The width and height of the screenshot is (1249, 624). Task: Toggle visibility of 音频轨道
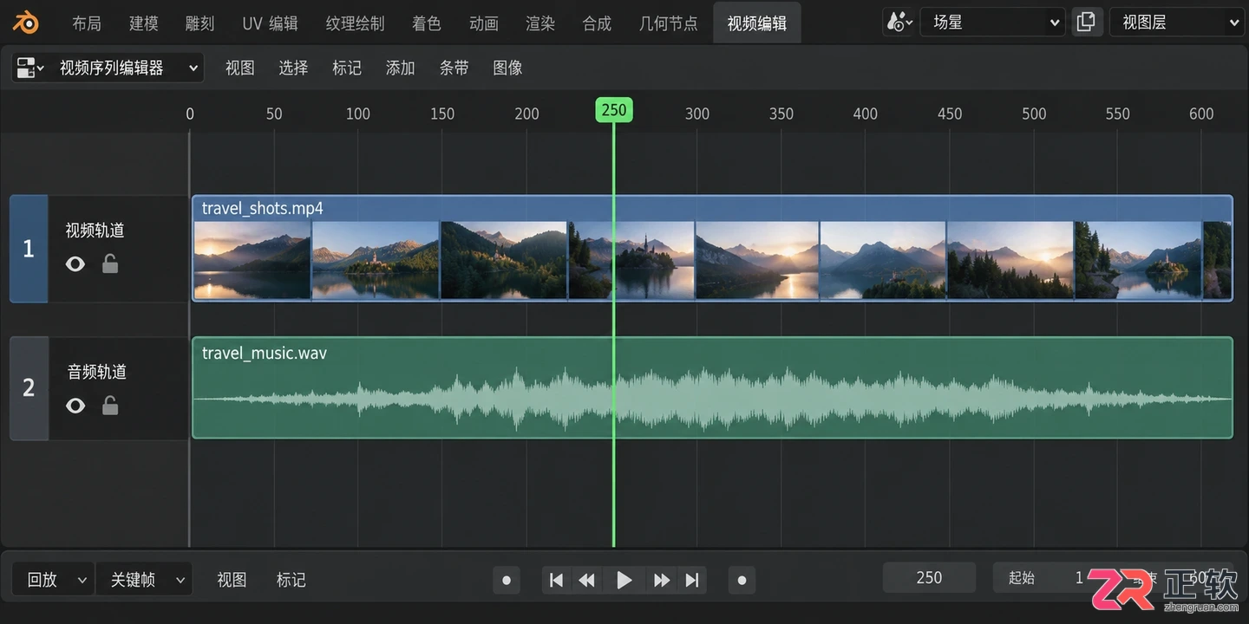click(x=75, y=405)
